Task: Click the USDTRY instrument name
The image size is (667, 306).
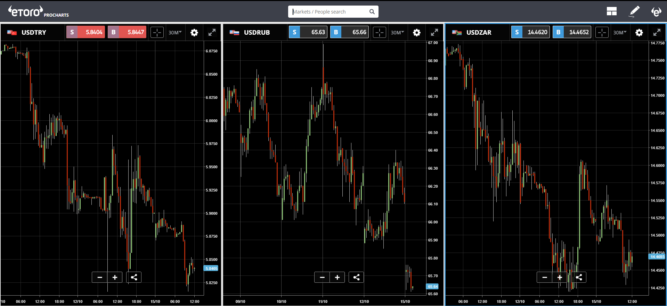Action: [x=34, y=33]
